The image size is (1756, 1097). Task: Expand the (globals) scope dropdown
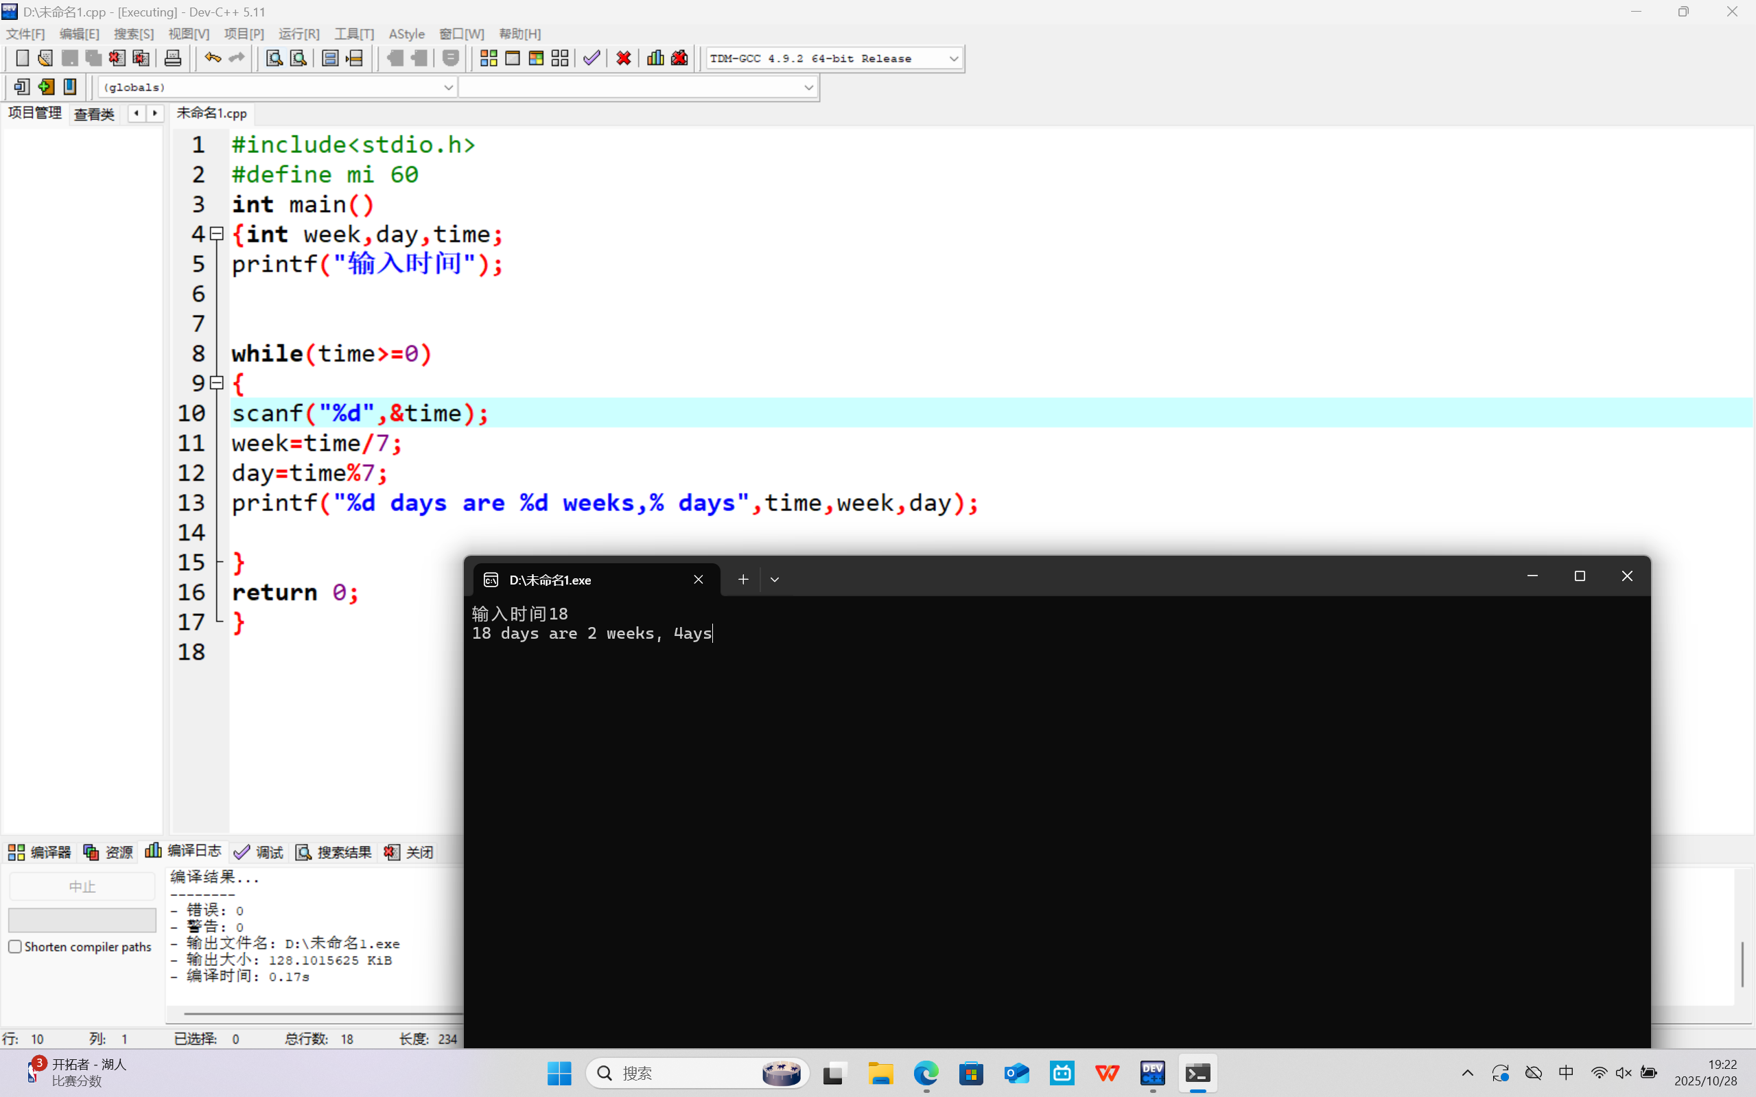(447, 87)
